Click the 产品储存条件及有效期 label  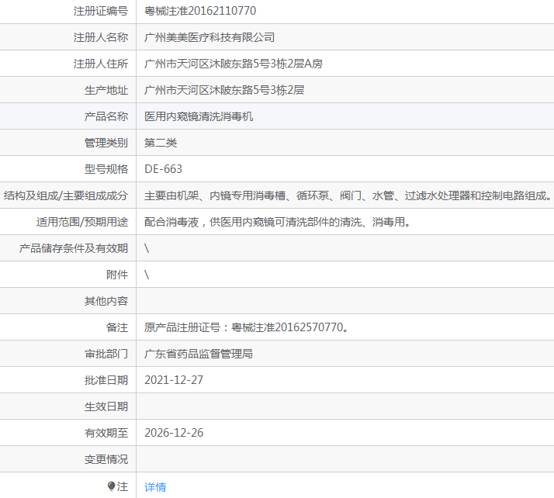point(74,248)
